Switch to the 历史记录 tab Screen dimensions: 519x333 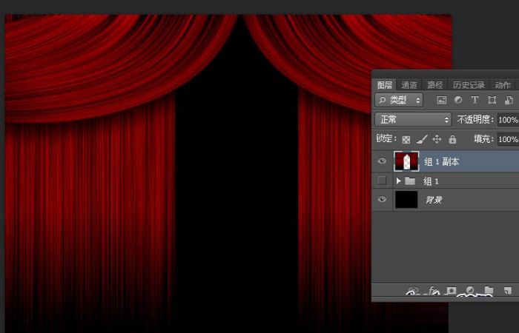(469, 85)
